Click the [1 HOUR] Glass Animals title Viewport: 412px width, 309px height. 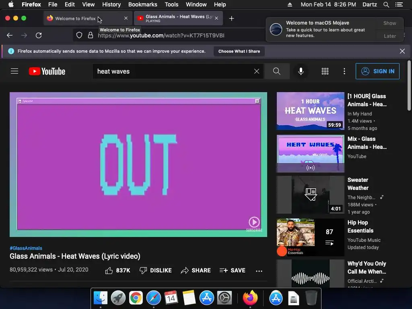tap(367, 100)
